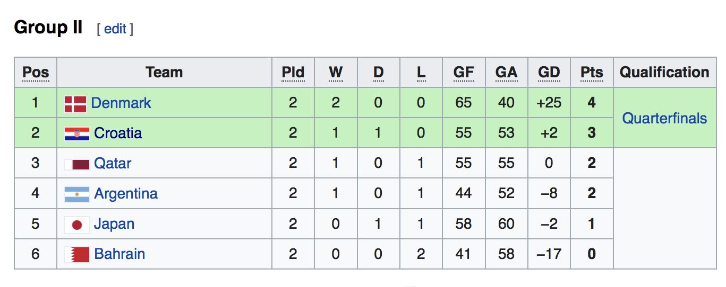
Task: Go to the Japan team page
Action: (x=114, y=223)
